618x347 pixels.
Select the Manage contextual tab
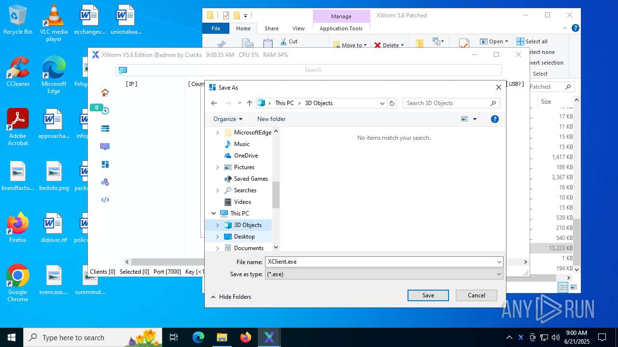click(341, 16)
